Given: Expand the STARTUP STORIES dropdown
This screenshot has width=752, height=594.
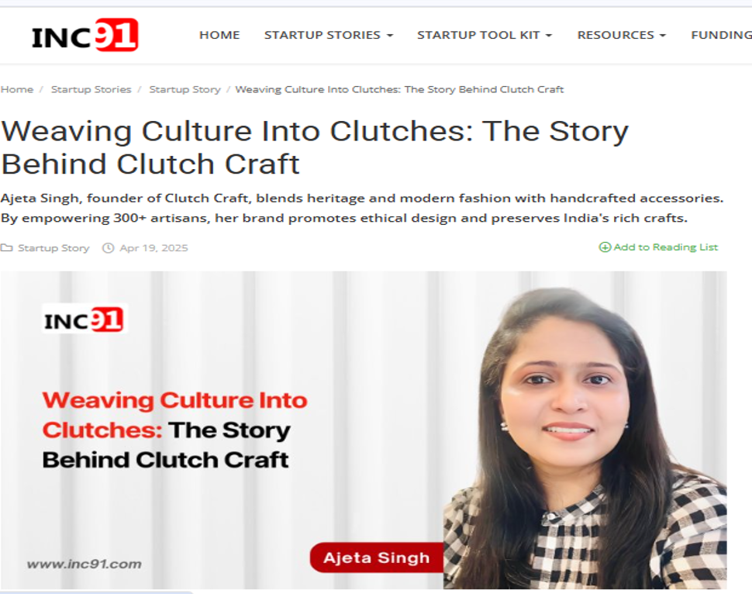Looking at the screenshot, I should 329,35.
